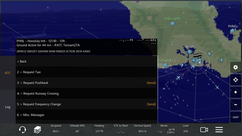Select the PHJR (APP) airport marker

165,65
